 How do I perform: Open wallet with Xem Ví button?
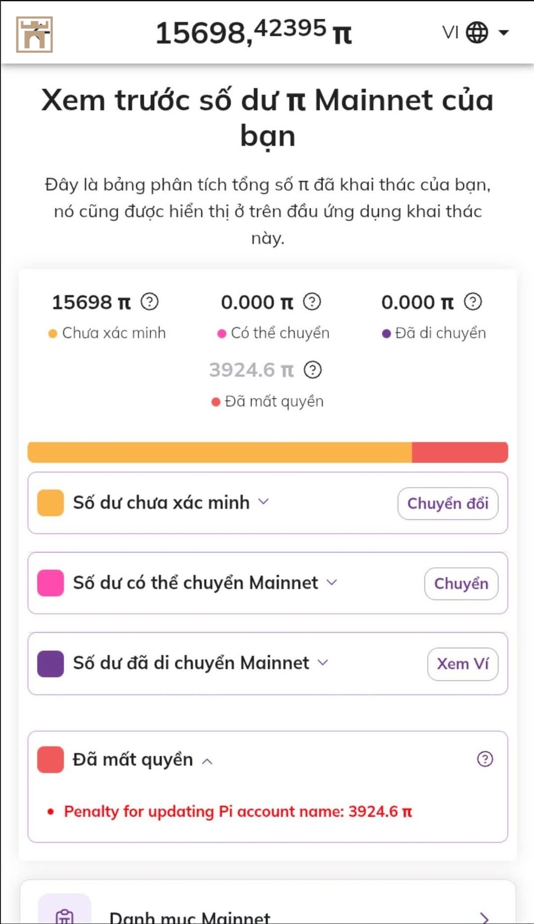pyautogui.click(x=463, y=664)
